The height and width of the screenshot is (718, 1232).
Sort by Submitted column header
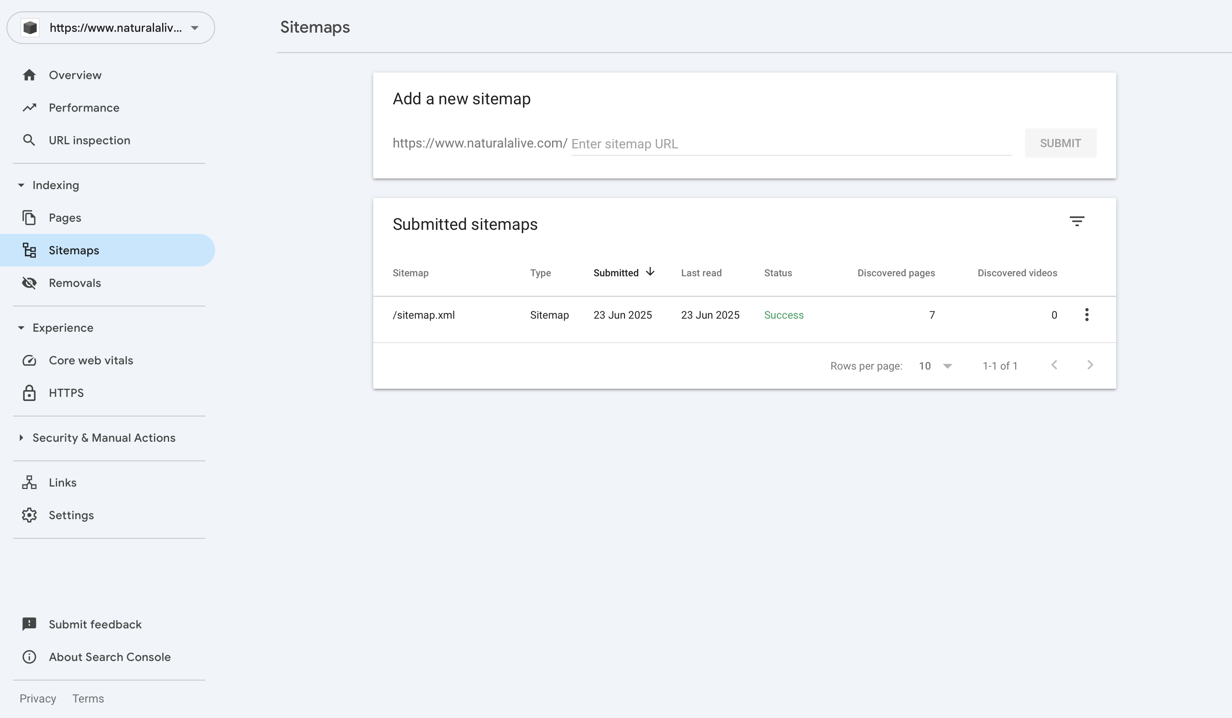pyautogui.click(x=616, y=273)
